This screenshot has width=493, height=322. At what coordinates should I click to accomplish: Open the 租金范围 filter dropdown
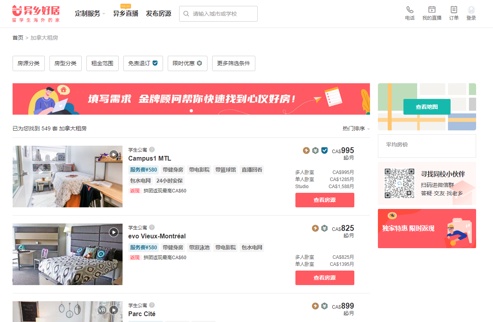click(102, 63)
